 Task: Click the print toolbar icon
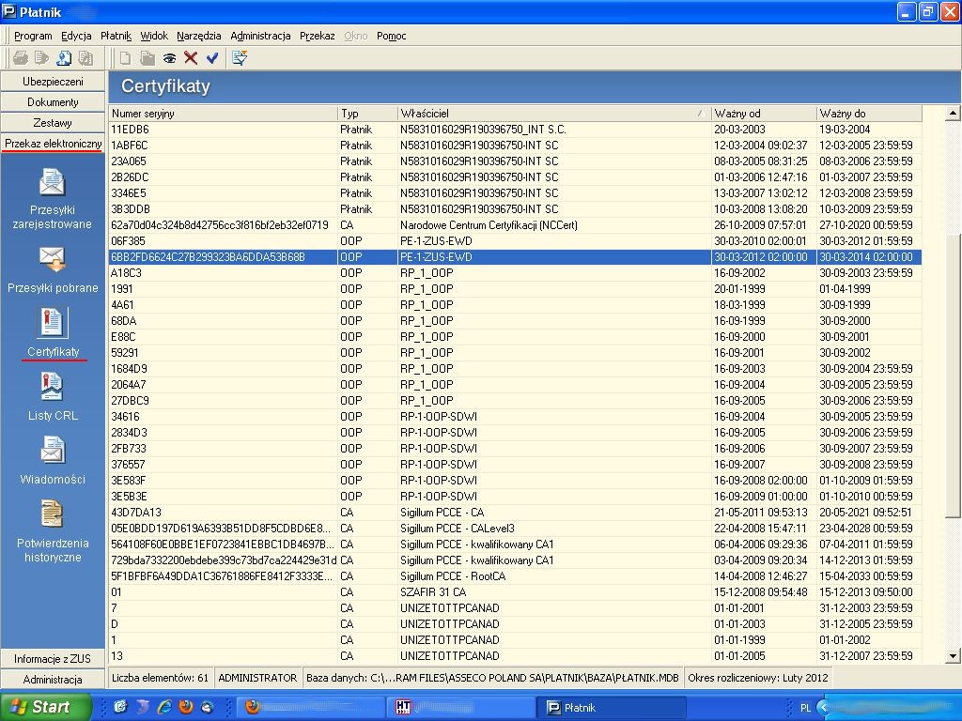pyautogui.click(x=21, y=58)
